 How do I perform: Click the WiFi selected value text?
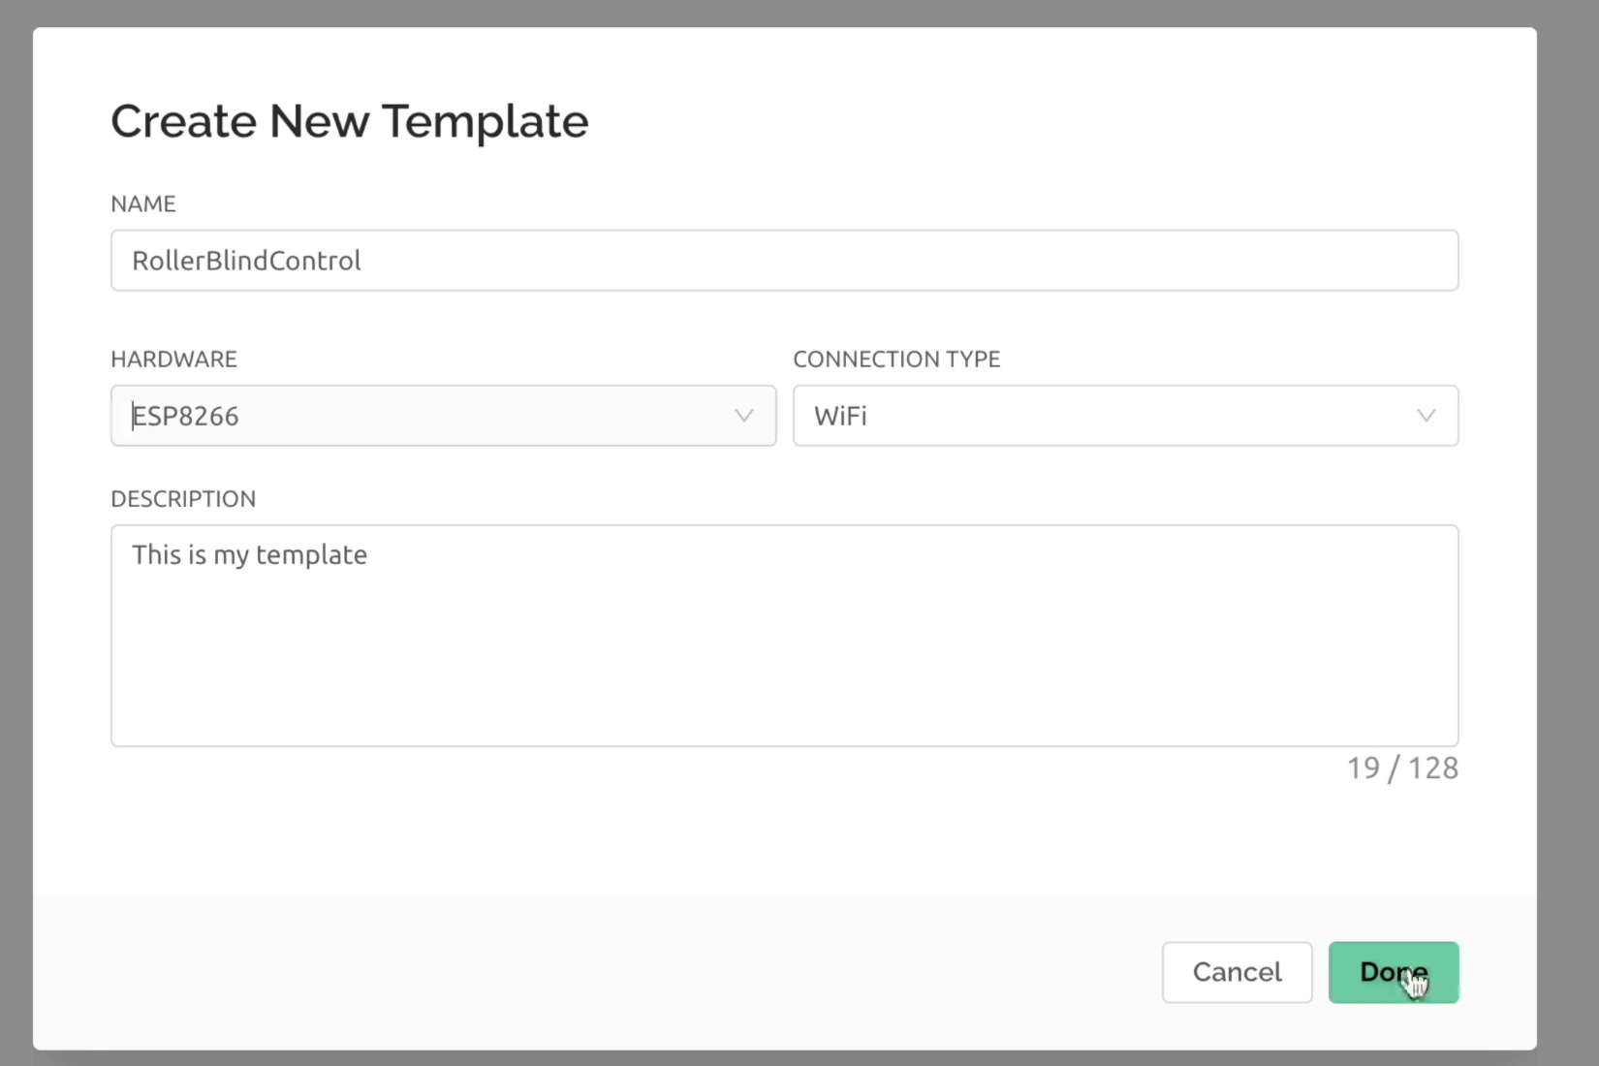tap(839, 416)
